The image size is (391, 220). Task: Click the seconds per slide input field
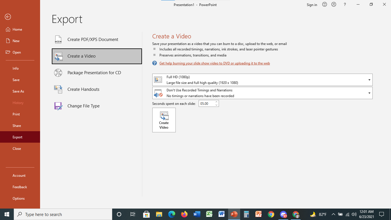[206, 104]
